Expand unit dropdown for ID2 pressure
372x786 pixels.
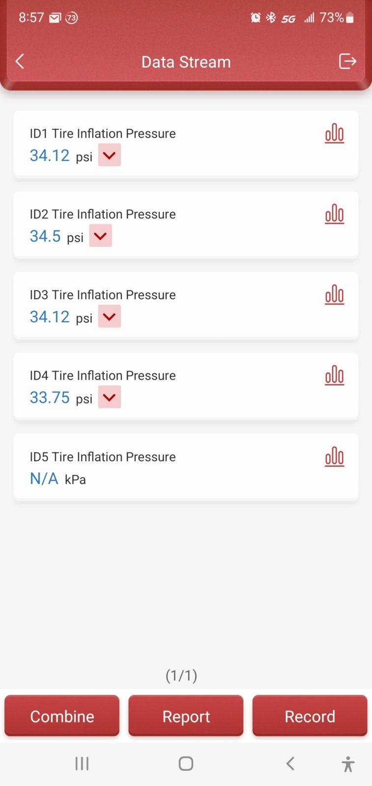point(100,236)
